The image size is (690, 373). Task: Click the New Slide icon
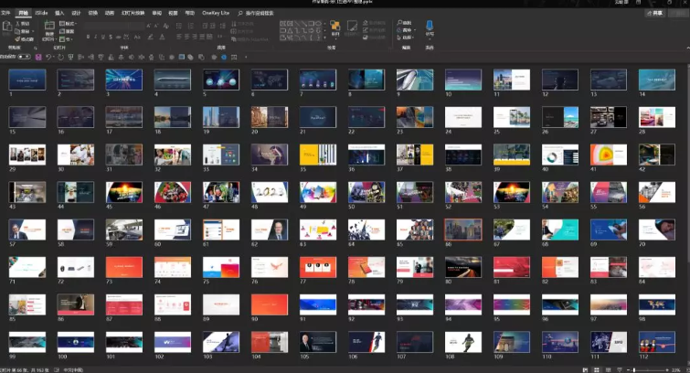[49, 26]
